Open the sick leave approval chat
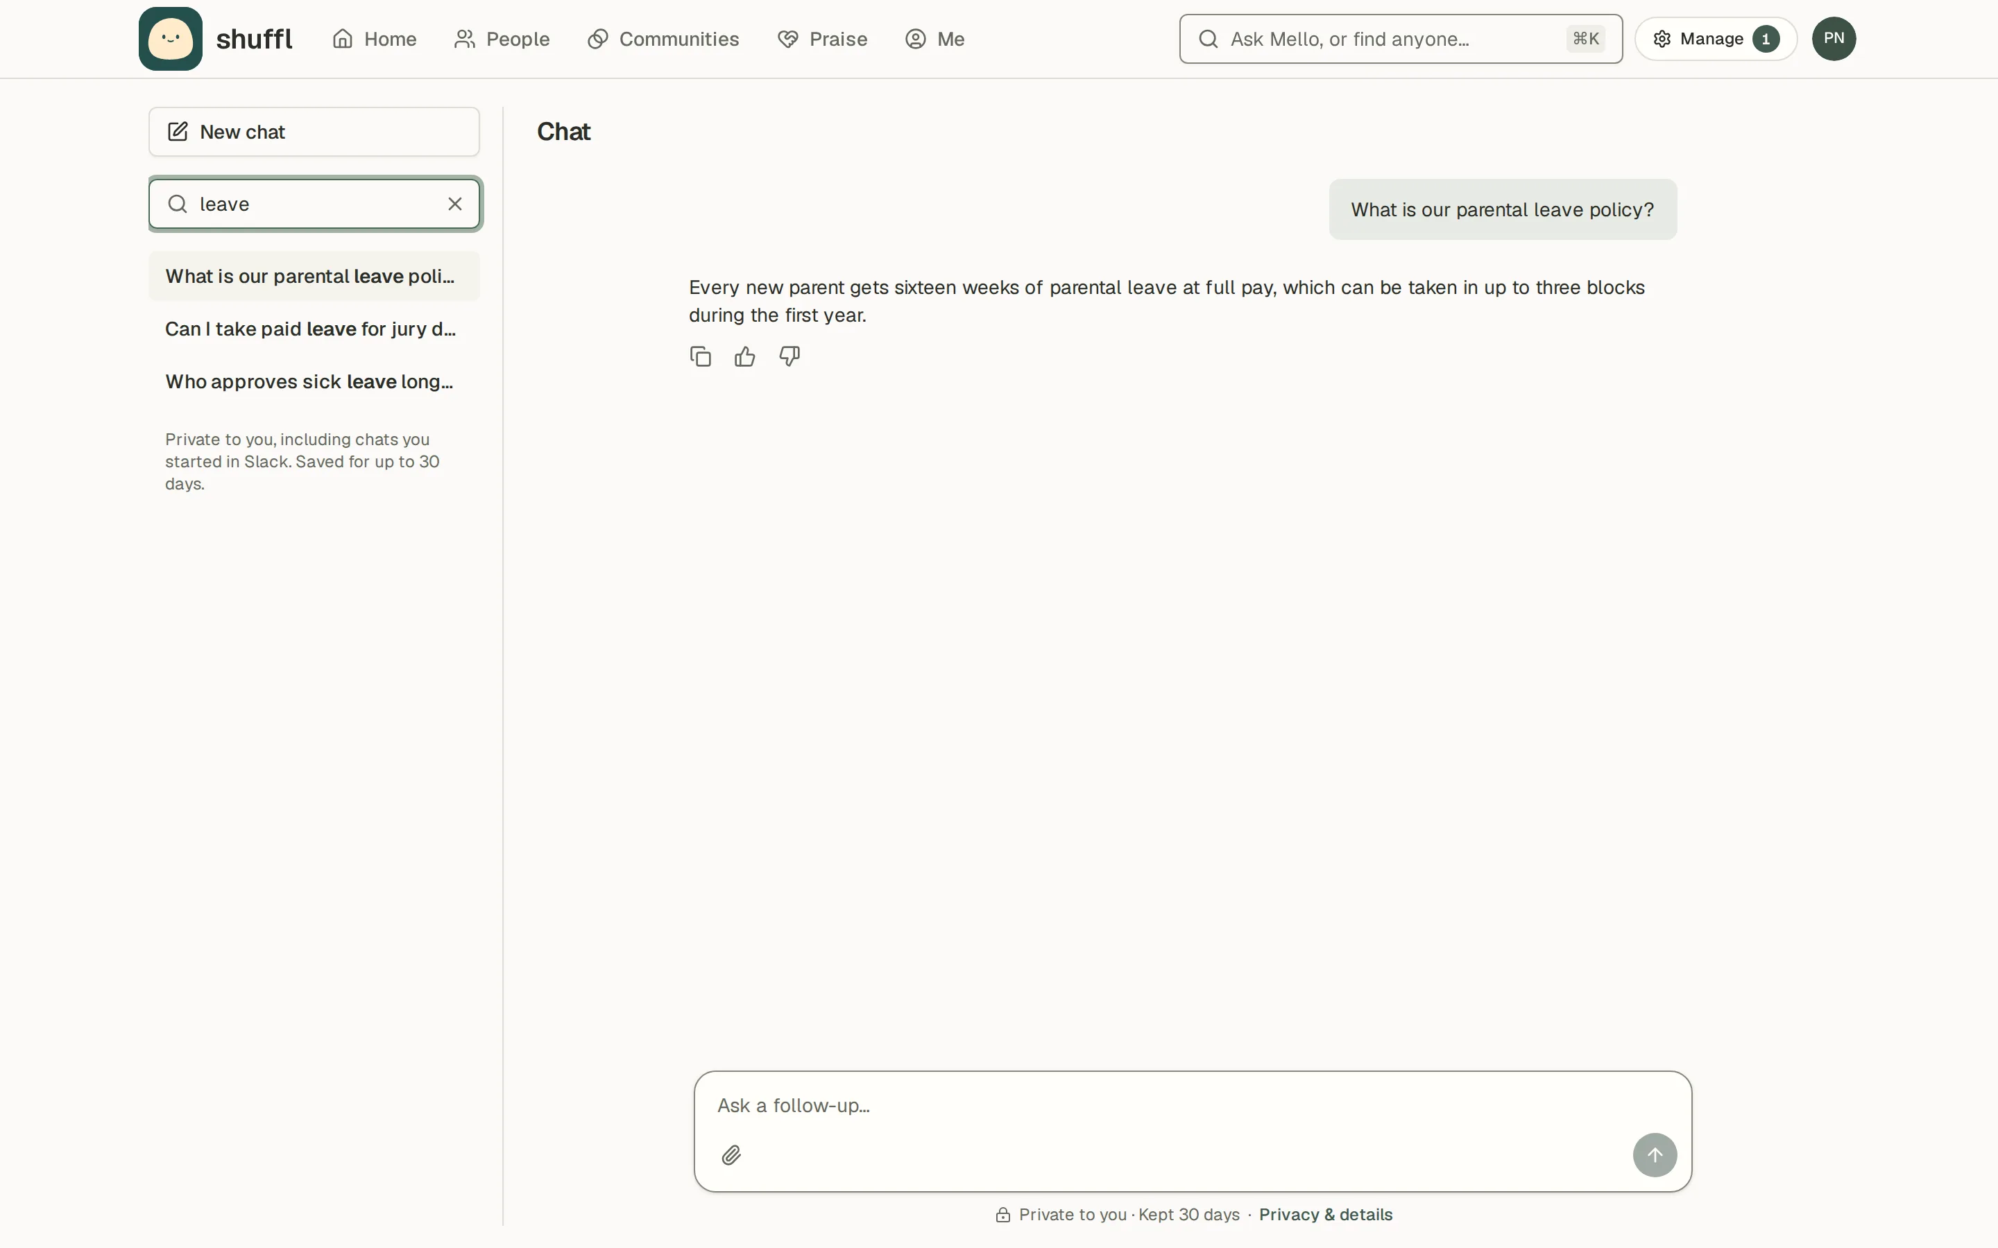Image resolution: width=1998 pixels, height=1248 pixels. pos(314,381)
